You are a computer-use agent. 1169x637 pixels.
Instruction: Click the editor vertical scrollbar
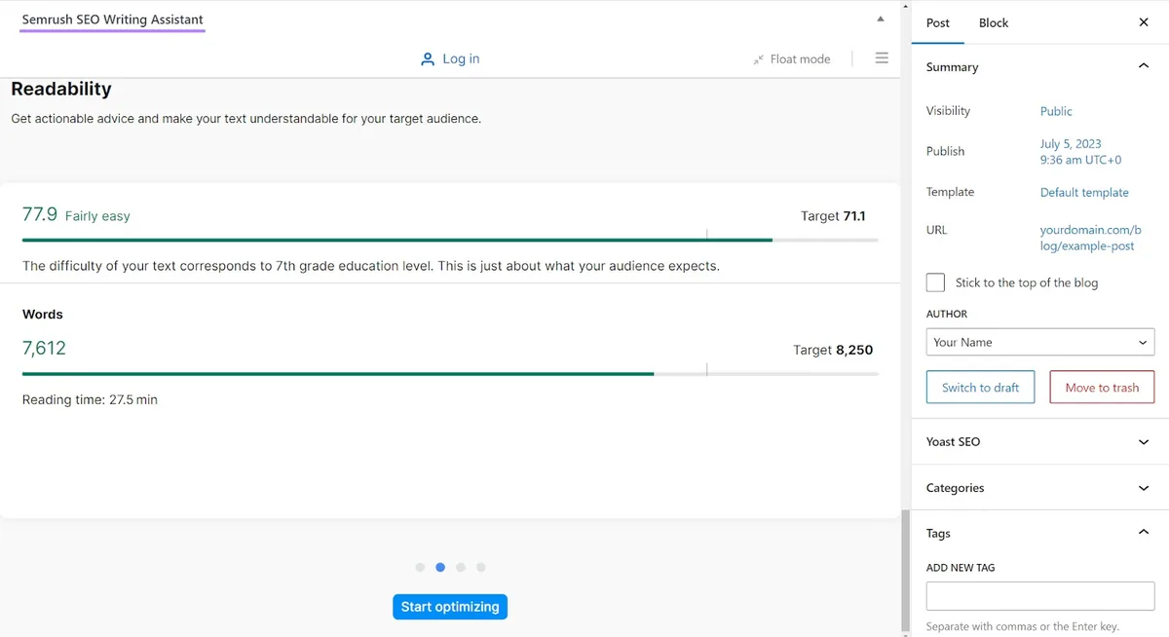pyautogui.click(x=906, y=571)
